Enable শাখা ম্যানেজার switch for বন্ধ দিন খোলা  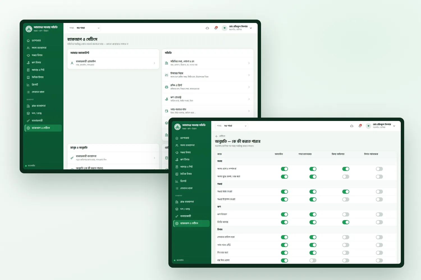click(313, 260)
